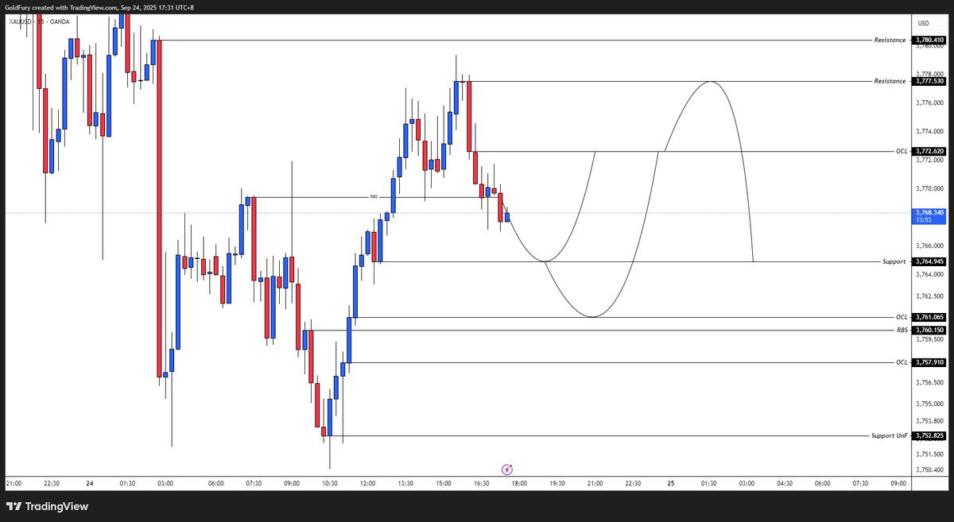The height and width of the screenshot is (522, 954).
Task: Click the 12:00 time axis label
Action: pyautogui.click(x=367, y=483)
